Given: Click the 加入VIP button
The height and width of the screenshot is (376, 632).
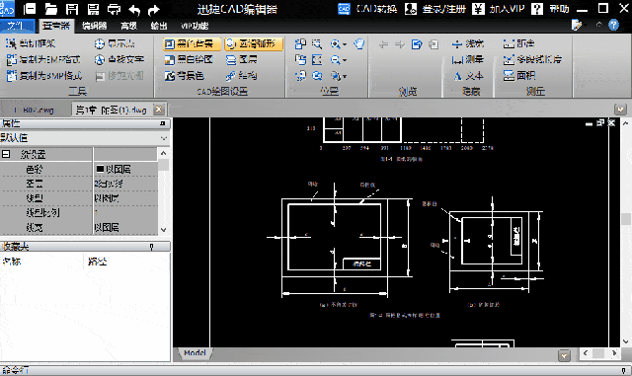Looking at the screenshot, I should [498, 9].
